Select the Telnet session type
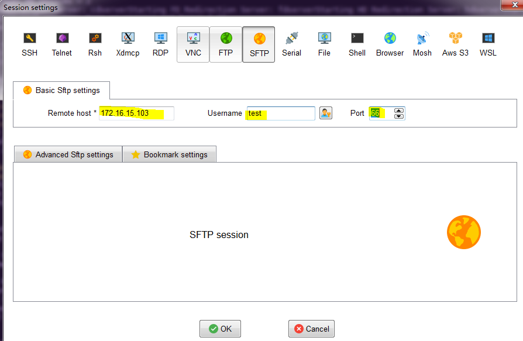Image resolution: width=523 pixels, height=341 pixels. pyautogui.click(x=62, y=44)
